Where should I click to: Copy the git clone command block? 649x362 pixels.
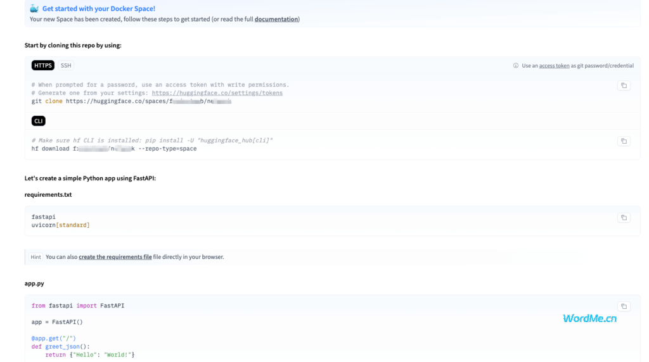(624, 85)
